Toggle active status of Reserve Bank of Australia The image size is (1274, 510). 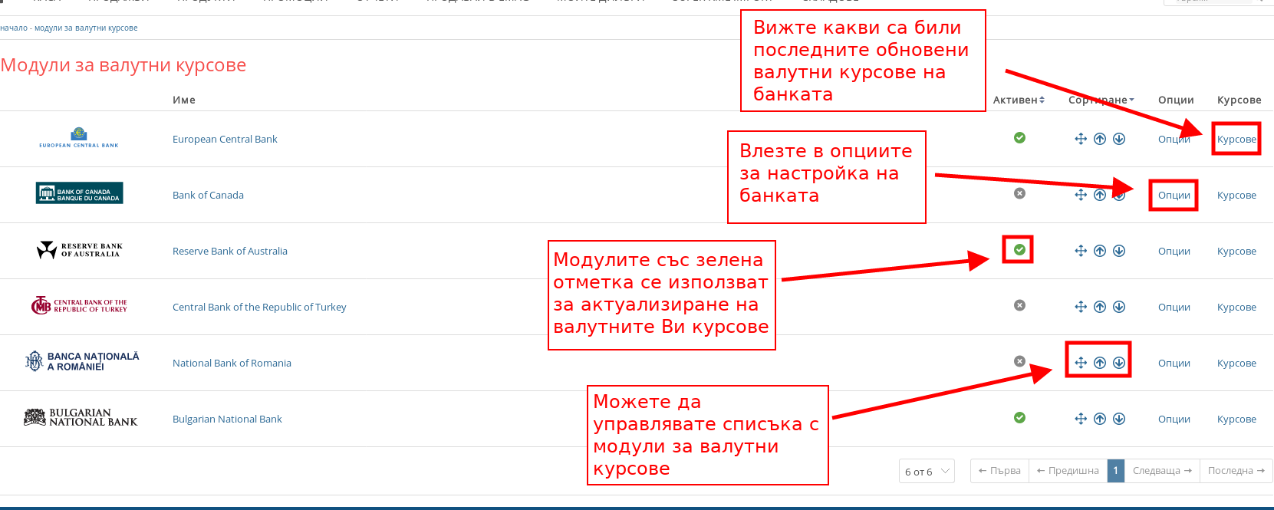click(1019, 249)
